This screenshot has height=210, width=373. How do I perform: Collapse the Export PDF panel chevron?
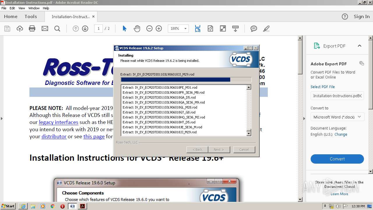359,46
